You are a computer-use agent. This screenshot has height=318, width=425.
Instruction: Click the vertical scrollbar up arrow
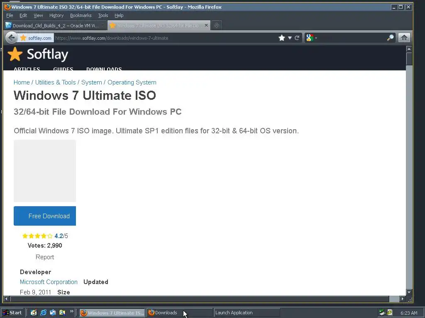[409, 49]
